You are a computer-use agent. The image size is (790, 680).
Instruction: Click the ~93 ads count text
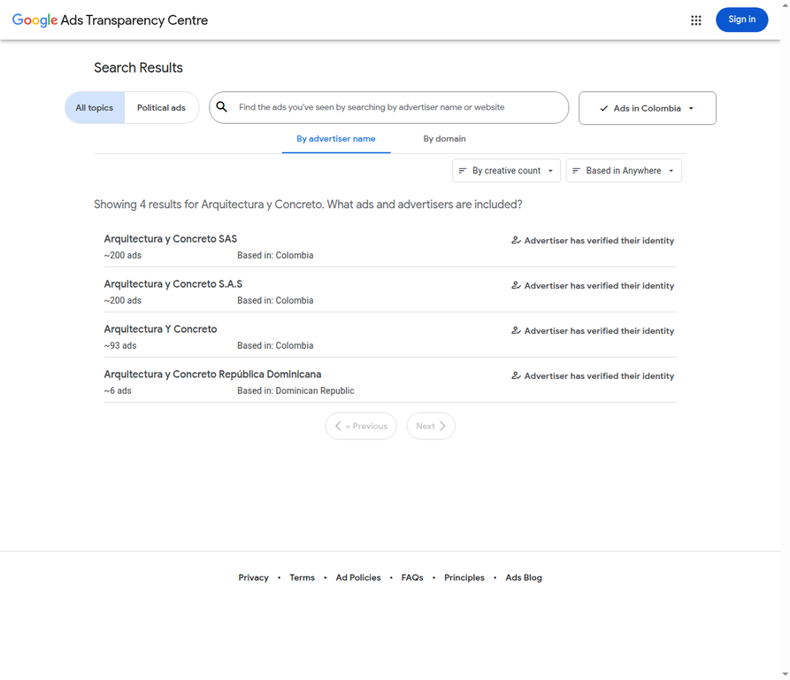point(120,345)
